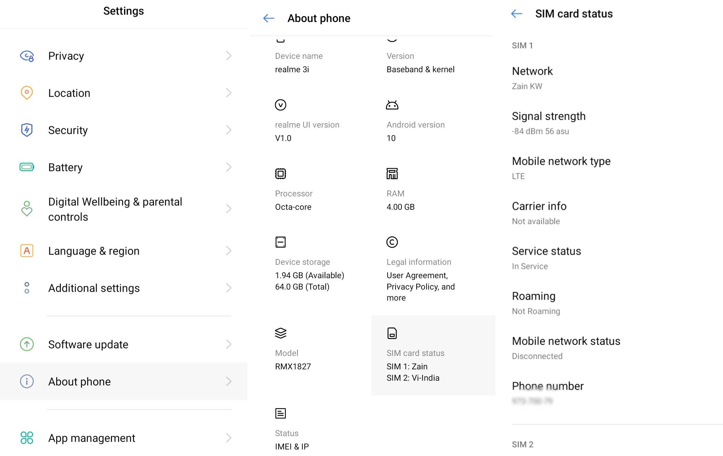Tap the Privacy eye-lock icon
723x456 pixels.
[x=27, y=56]
